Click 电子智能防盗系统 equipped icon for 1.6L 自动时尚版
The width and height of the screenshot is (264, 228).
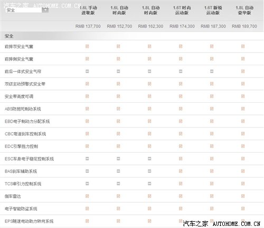click(x=118, y=209)
